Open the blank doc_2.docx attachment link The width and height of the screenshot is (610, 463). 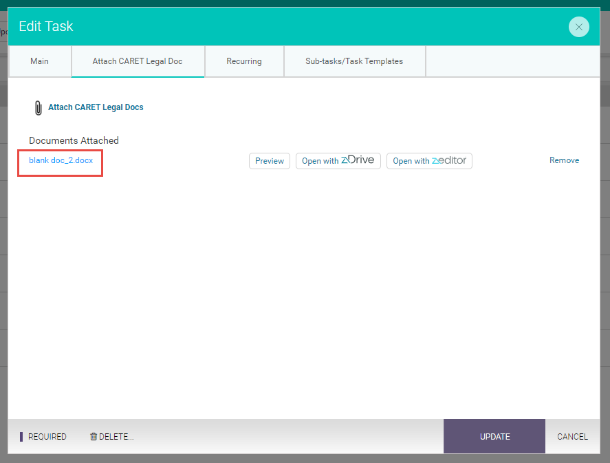pos(59,160)
